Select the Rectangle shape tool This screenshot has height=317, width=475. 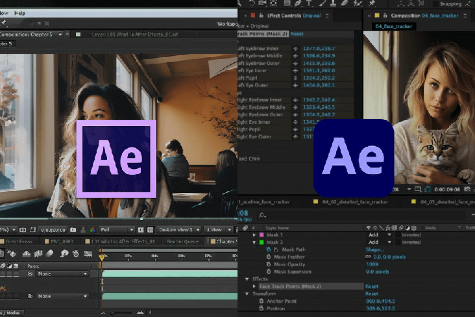click(x=287, y=3)
